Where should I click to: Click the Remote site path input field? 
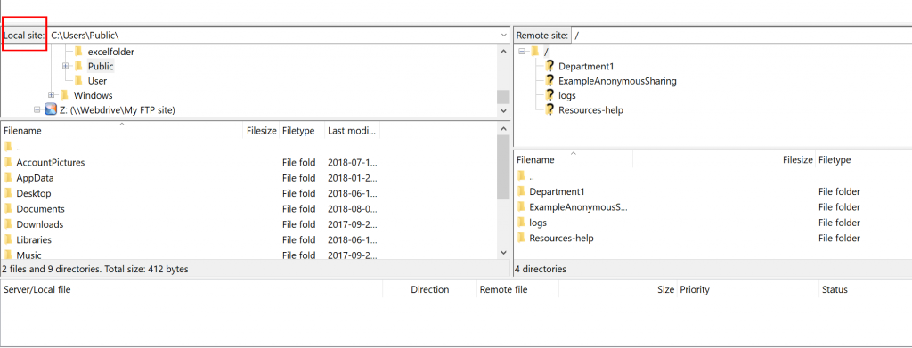pyautogui.click(x=742, y=36)
